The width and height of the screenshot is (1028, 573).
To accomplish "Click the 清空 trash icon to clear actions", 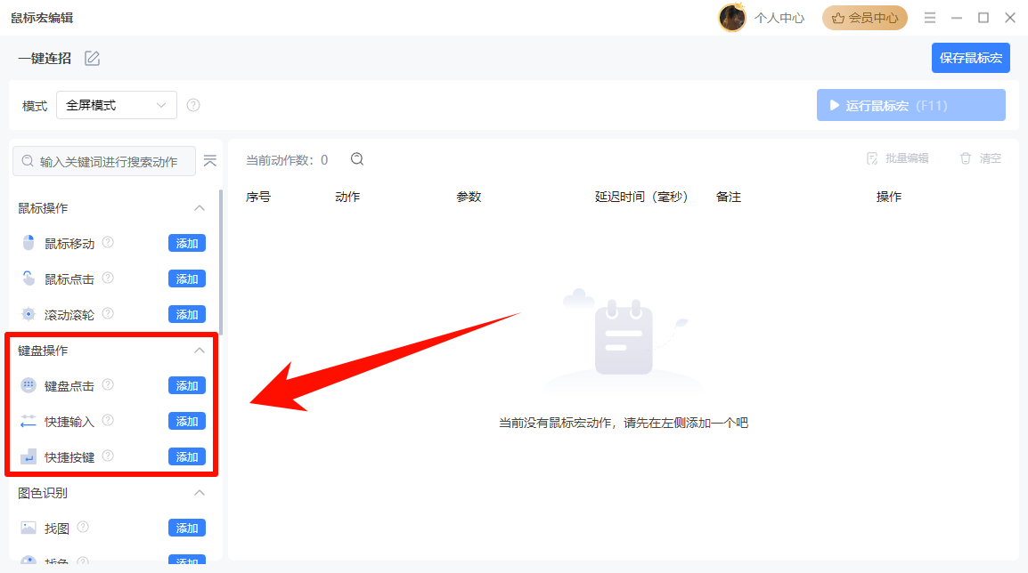I will click(966, 157).
